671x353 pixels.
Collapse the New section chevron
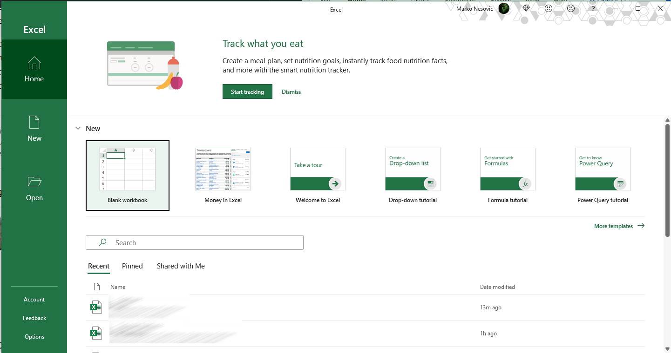[x=78, y=128]
